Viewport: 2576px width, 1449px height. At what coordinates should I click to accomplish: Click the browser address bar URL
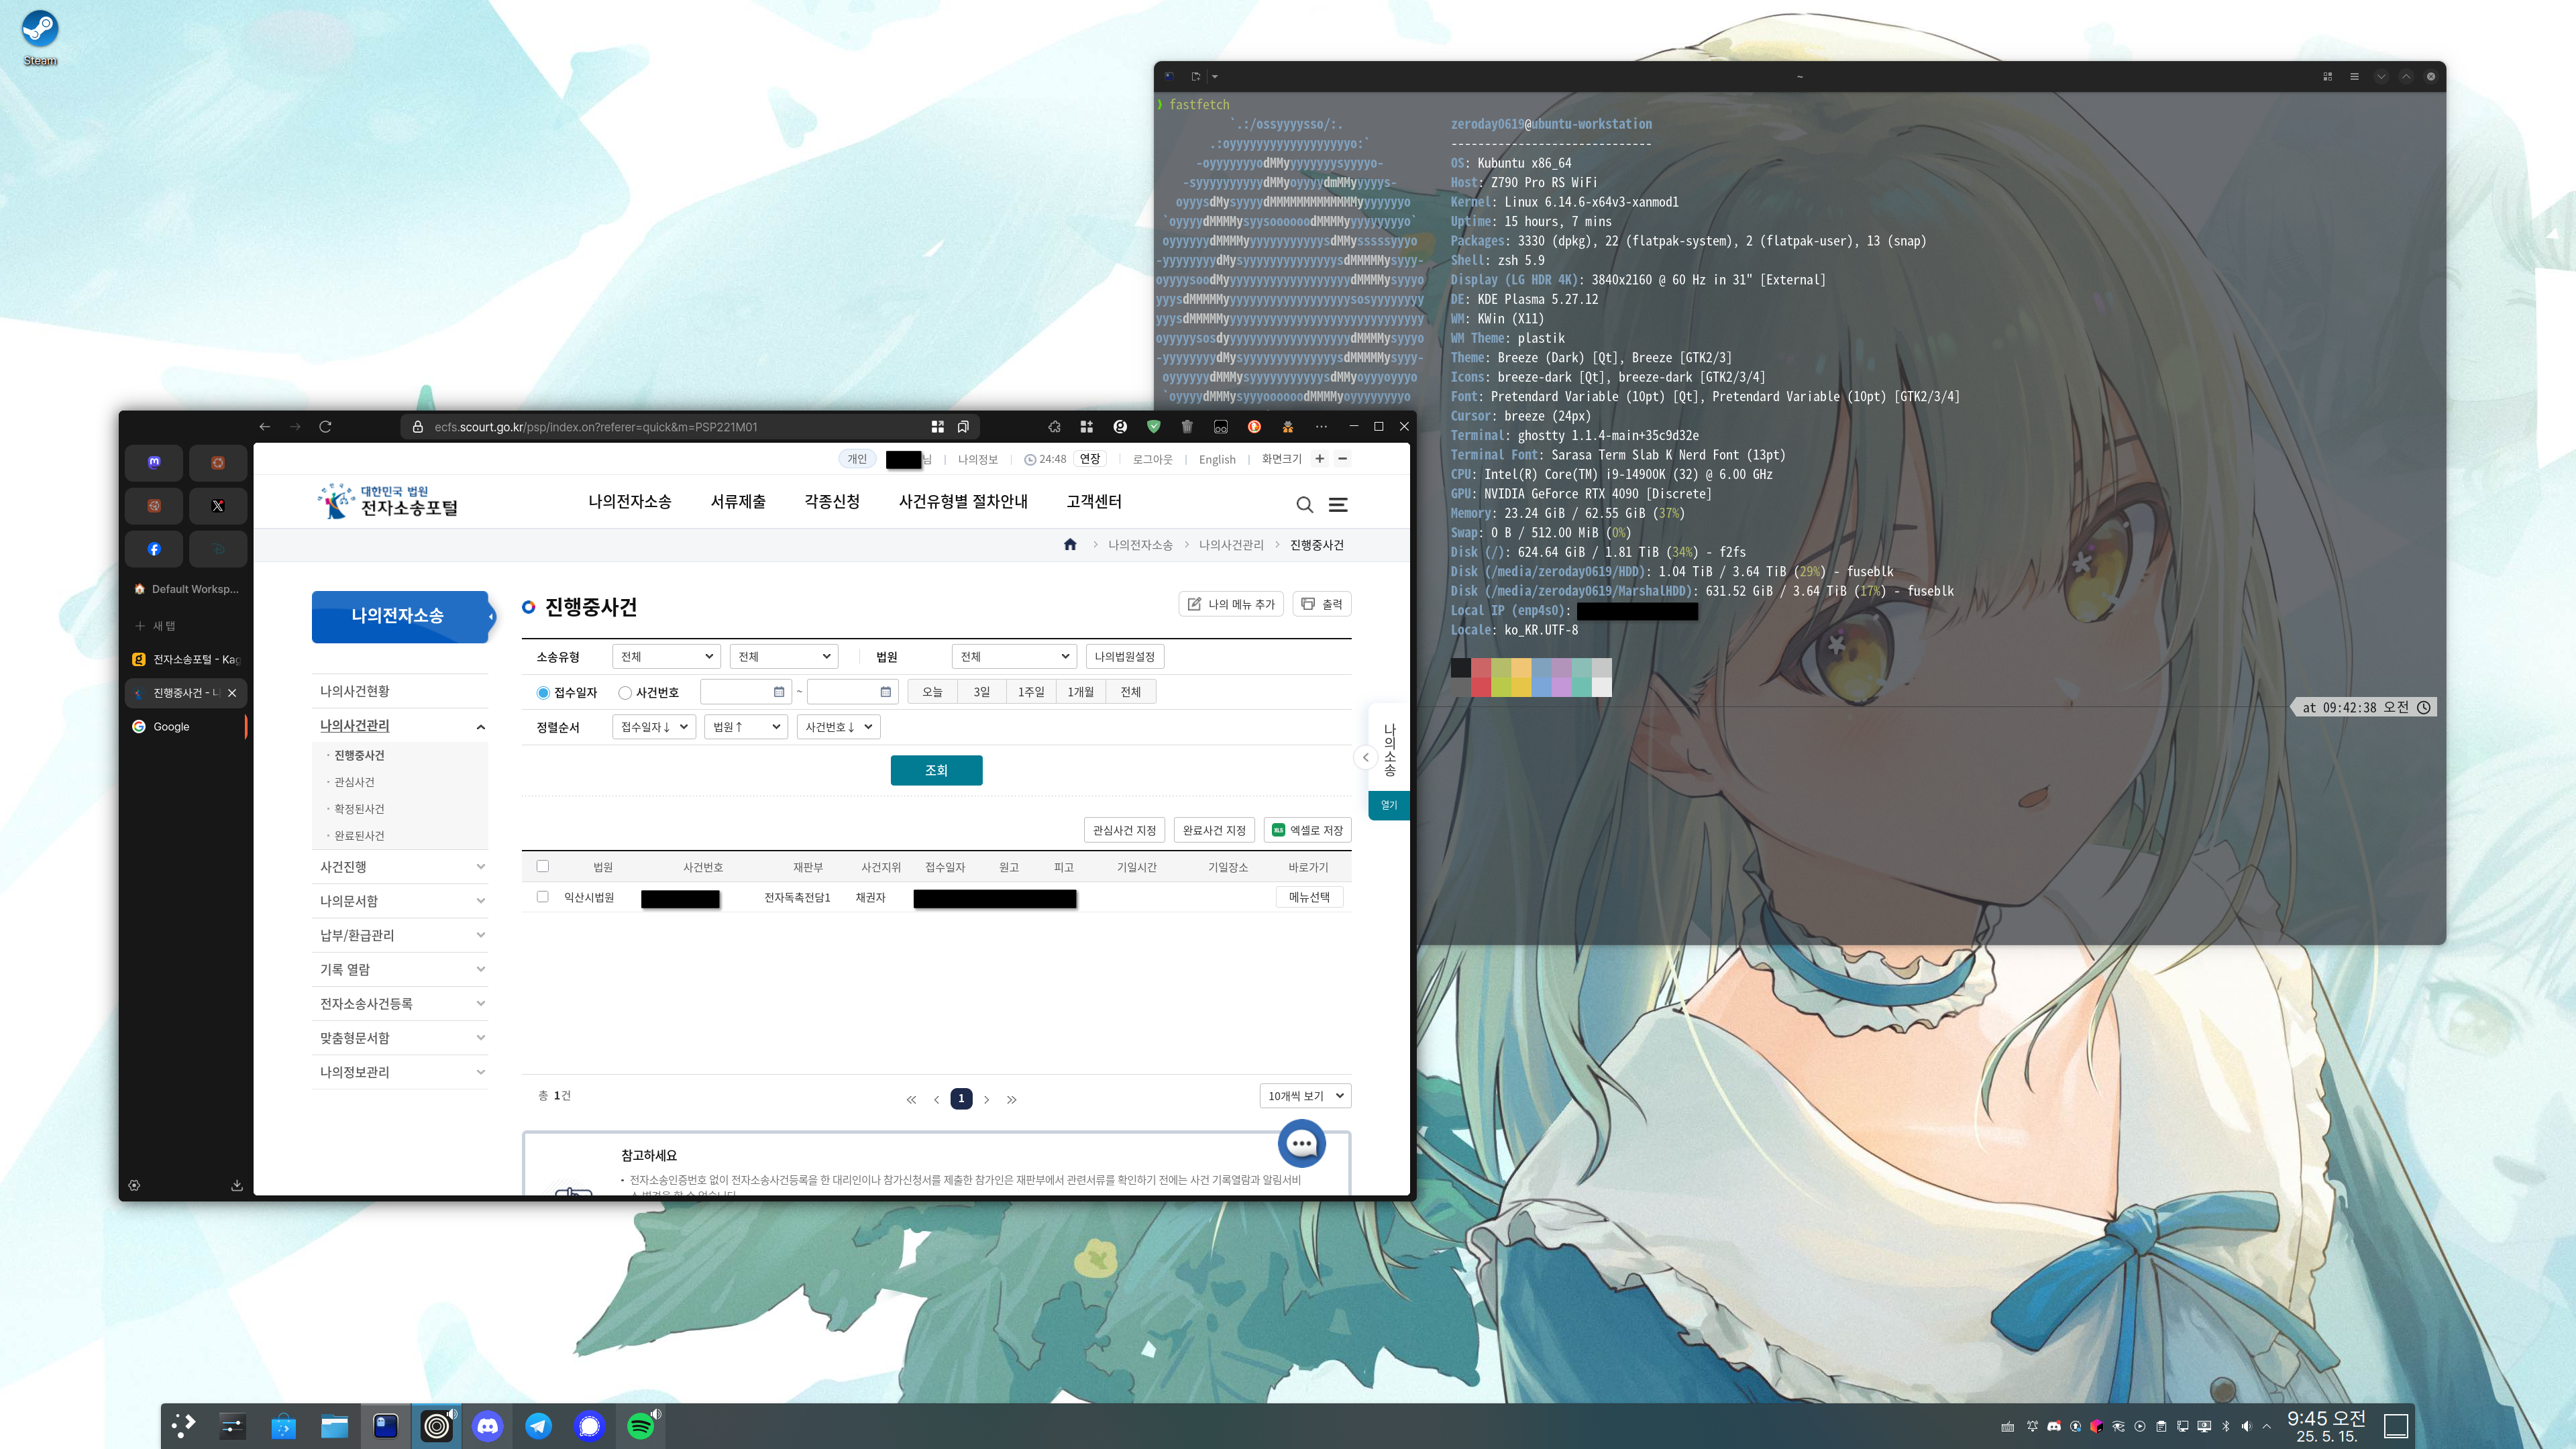(x=596, y=427)
